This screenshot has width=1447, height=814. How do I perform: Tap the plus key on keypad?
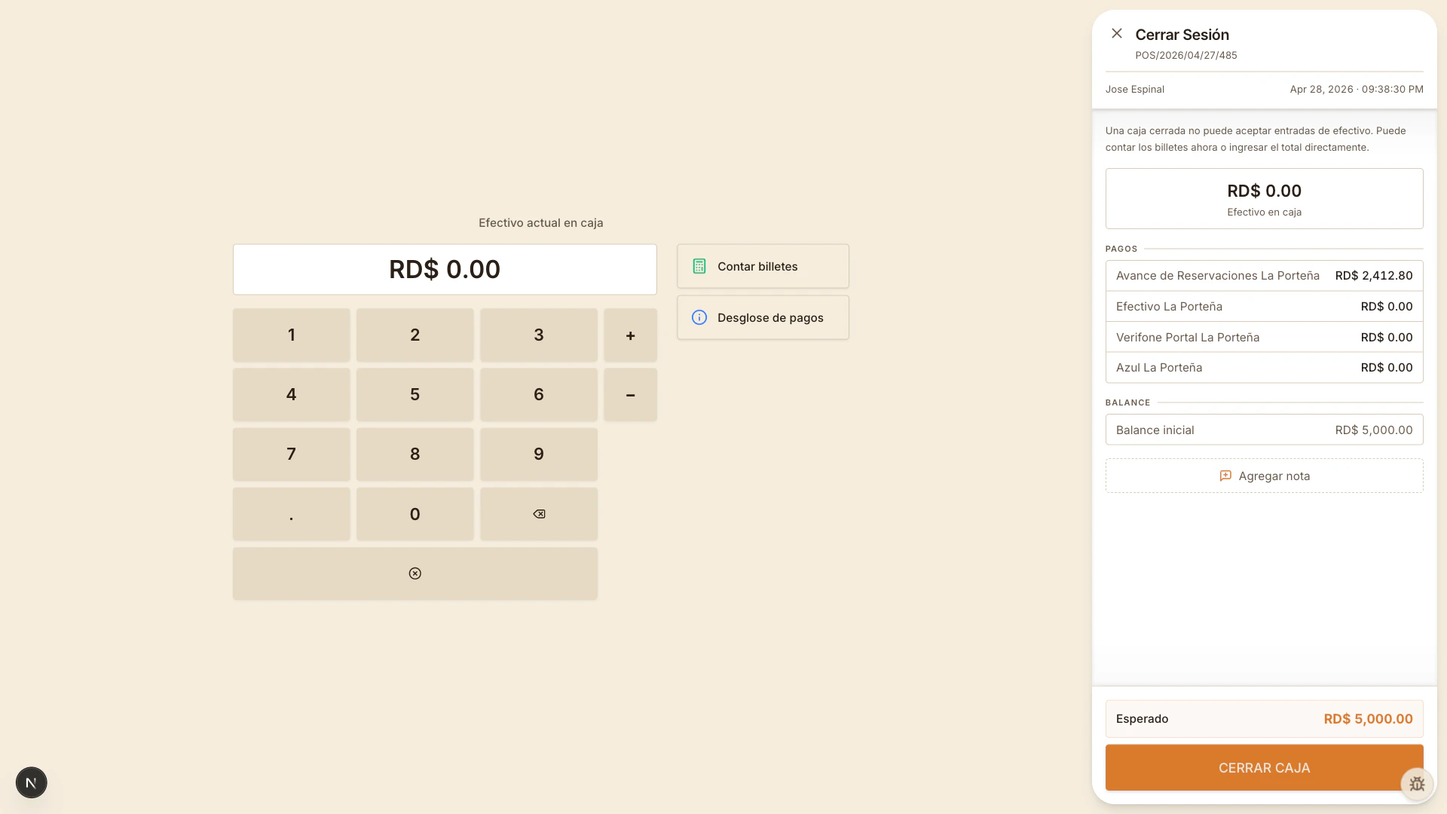631,335
